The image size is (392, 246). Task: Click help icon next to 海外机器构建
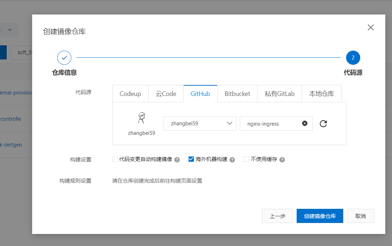232,160
